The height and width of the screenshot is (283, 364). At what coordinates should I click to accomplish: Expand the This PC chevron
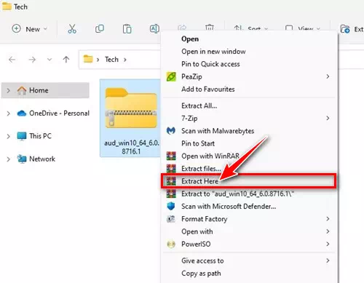9,136
